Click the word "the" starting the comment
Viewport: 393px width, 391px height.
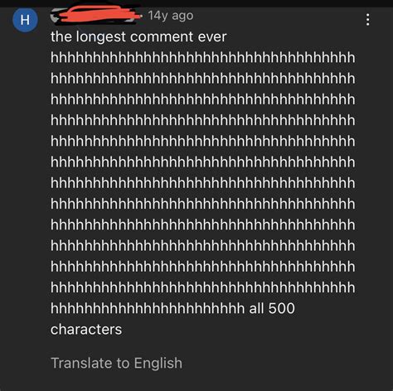tap(61, 36)
